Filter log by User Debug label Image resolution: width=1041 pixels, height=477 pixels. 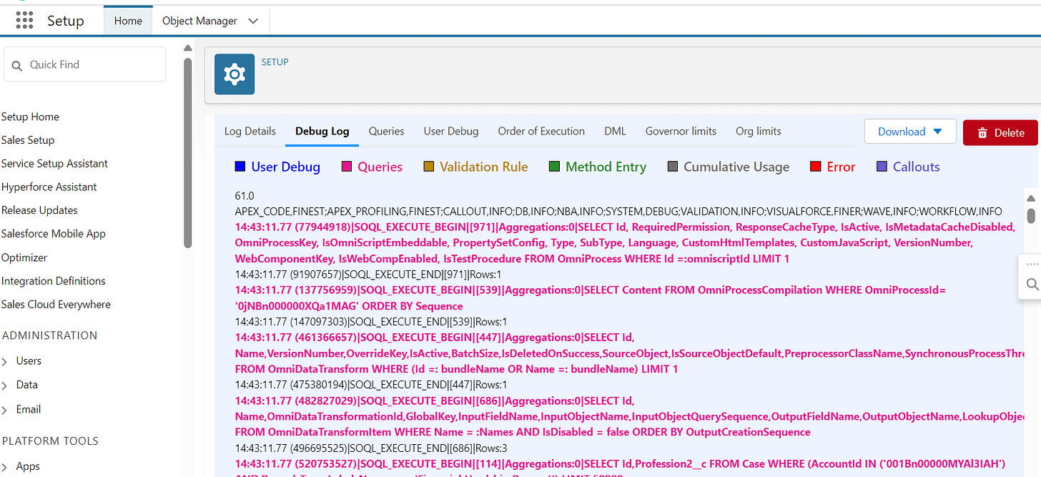[286, 167]
